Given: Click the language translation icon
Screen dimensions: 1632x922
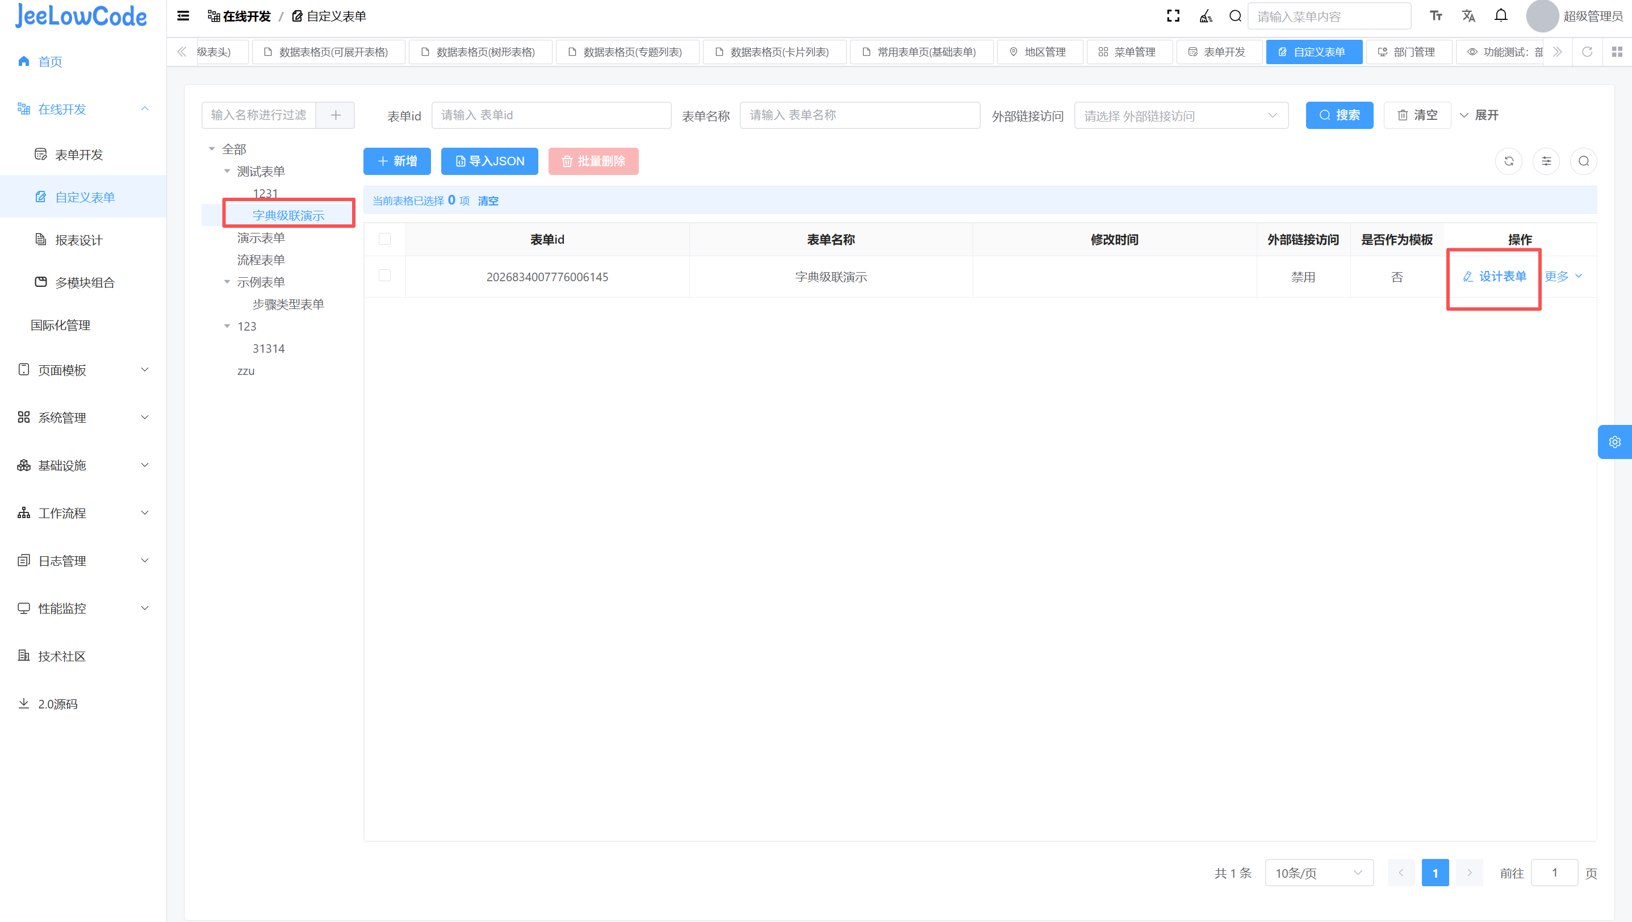Looking at the screenshot, I should tap(1468, 16).
